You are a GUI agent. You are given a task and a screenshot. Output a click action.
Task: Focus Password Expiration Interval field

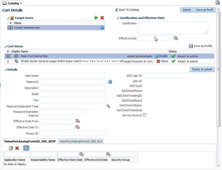coord(62,112)
